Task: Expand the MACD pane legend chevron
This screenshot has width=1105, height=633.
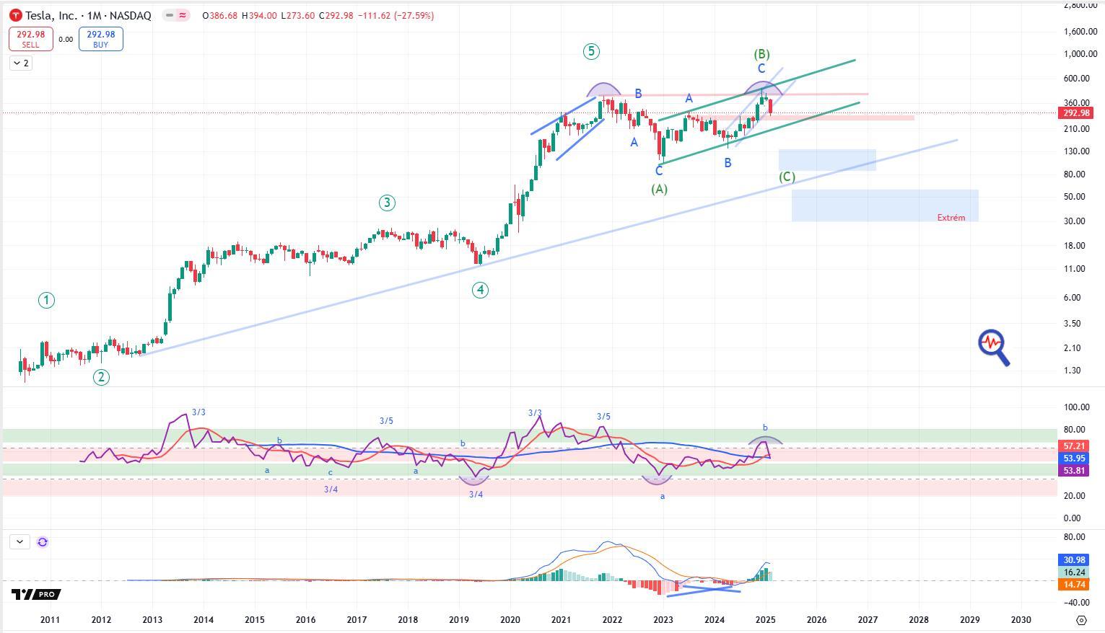Action: 20,542
